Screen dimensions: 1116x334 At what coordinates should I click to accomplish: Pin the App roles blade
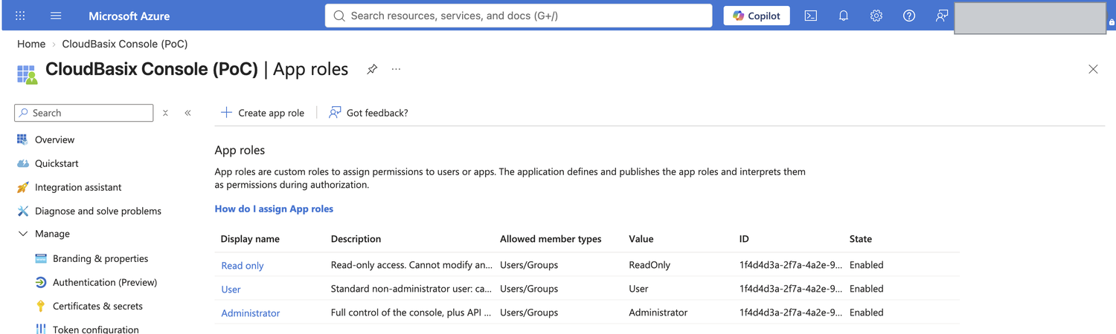[372, 69]
